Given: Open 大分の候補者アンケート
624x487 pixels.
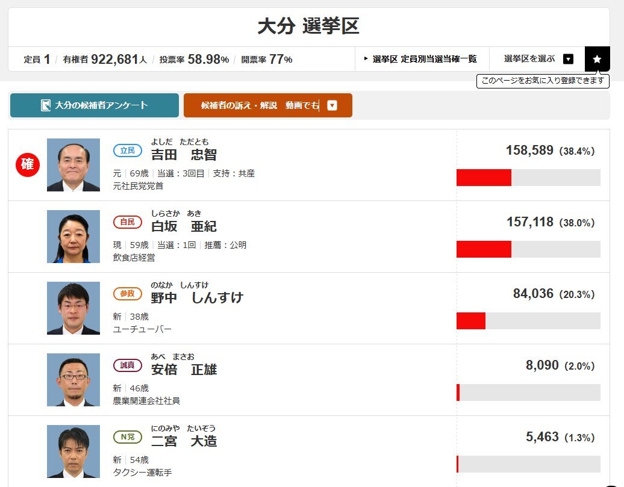Looking at the screenshot, I should [95, 105].
